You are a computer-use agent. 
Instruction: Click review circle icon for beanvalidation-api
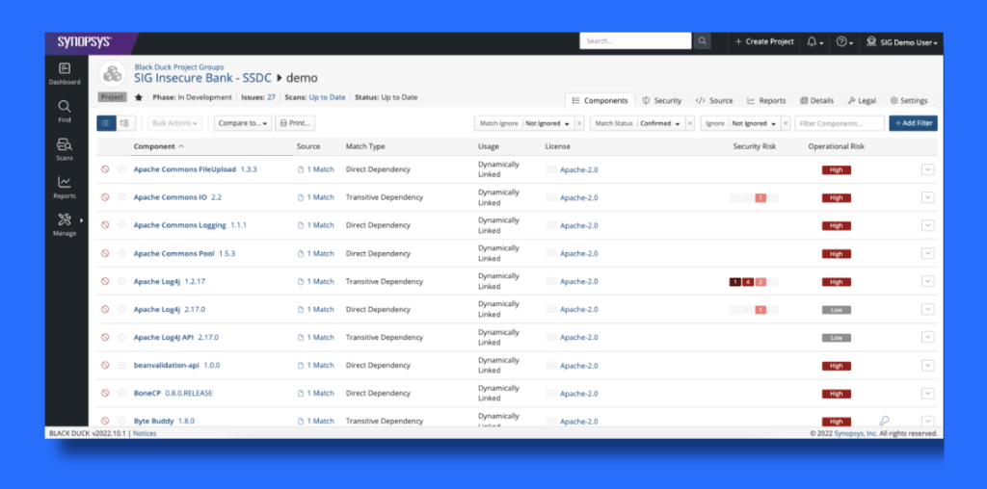click(x=122, y=365)
